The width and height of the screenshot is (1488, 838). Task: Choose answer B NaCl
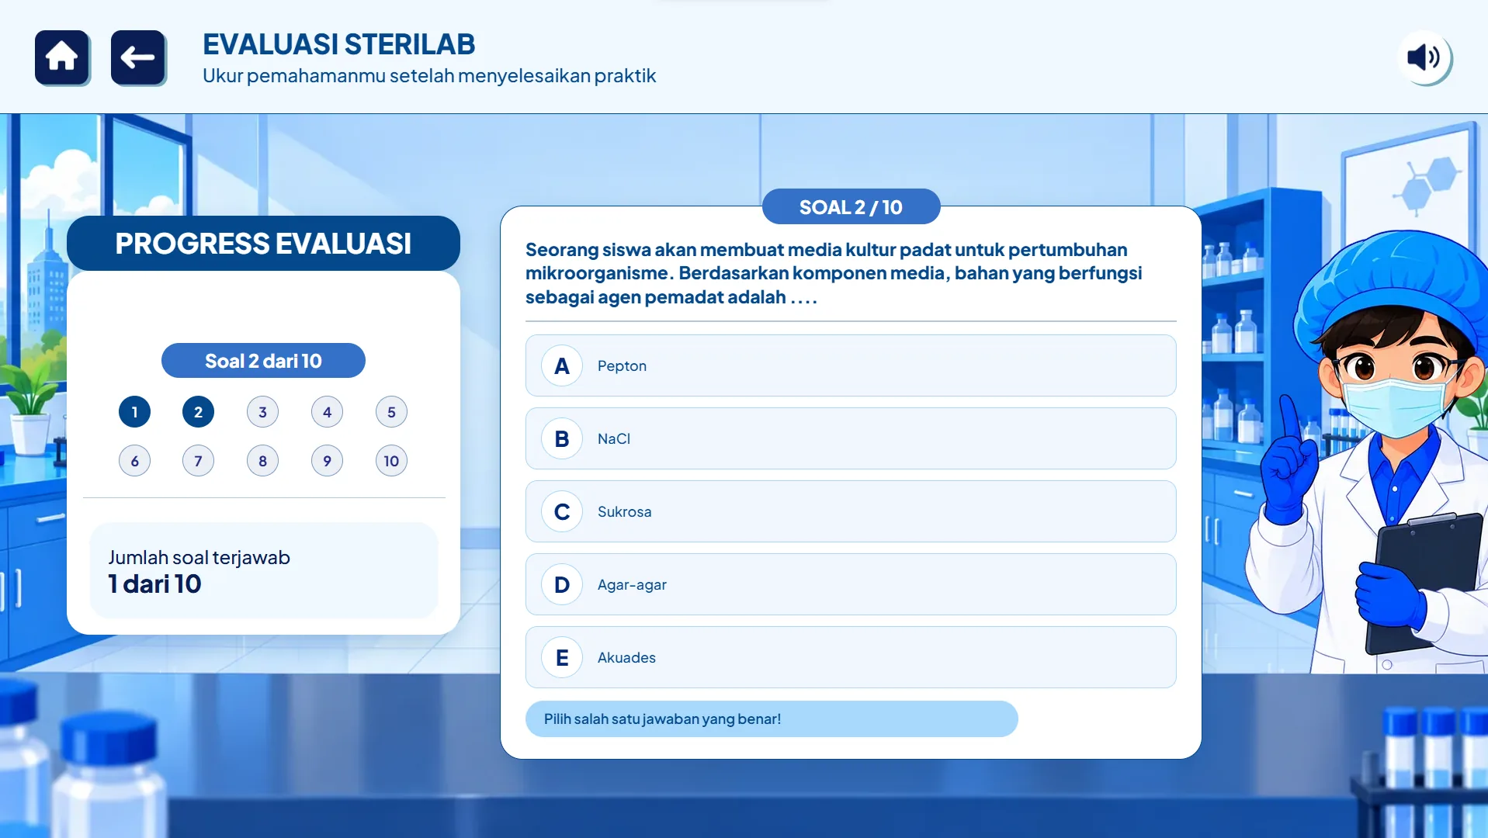851,438
